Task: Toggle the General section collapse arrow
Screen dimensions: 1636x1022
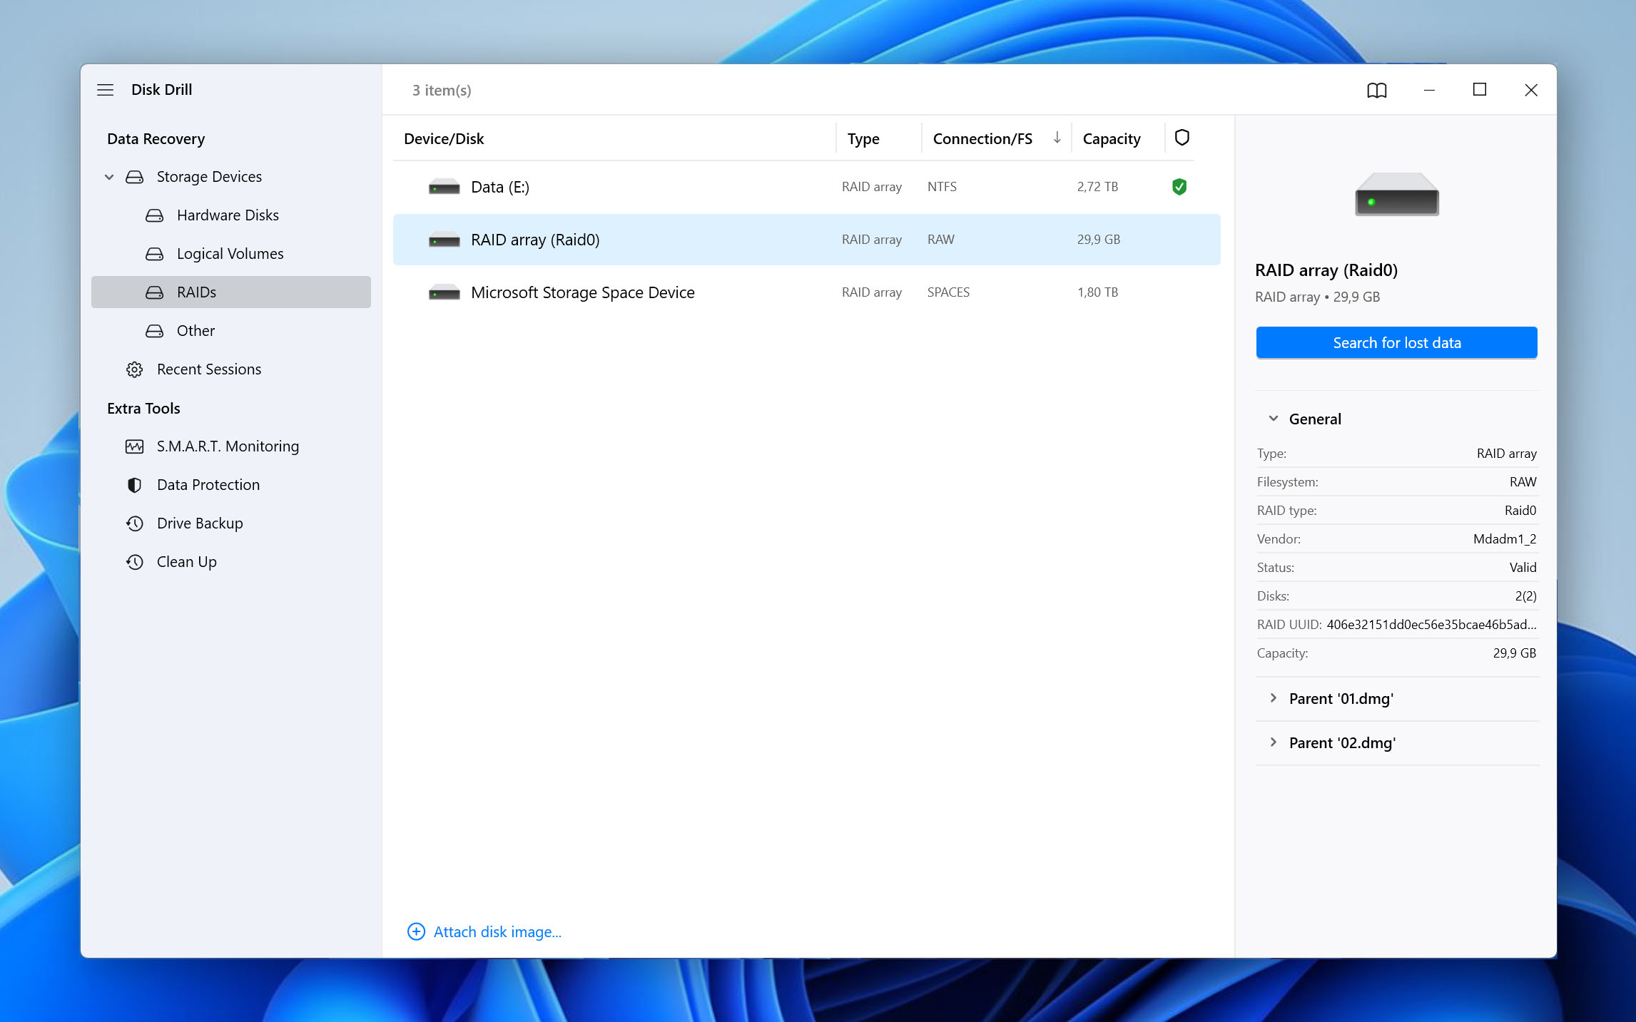Action: tap(1276, 418)
